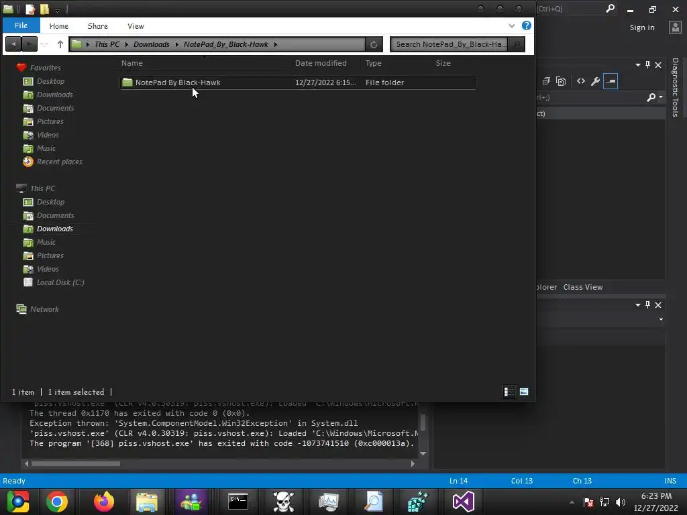This screenshot has height=515, width=687.
Task: Open Pictures under This PC
Action: [50, 255]
